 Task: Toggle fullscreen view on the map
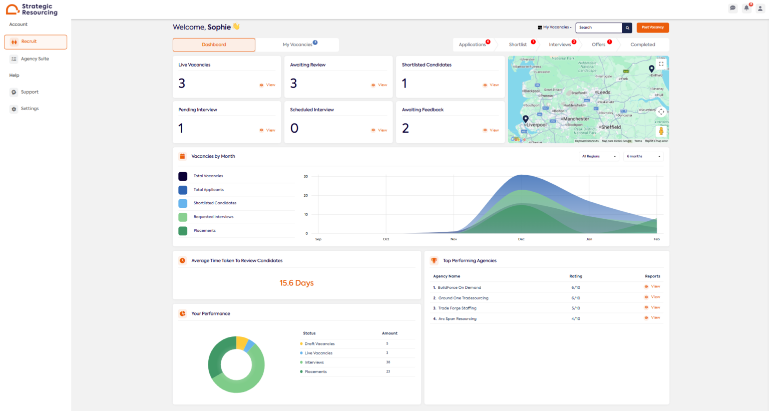[x=661, y=64]
